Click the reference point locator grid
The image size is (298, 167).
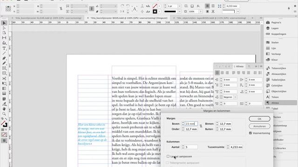(x=8, y=8)
